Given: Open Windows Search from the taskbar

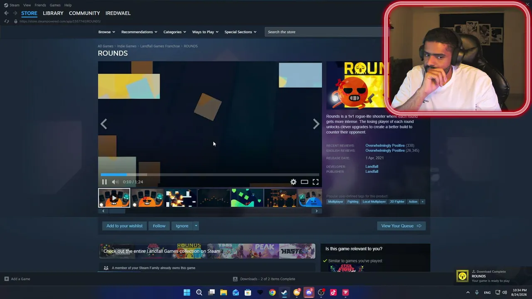Looking at the screenshot, I should tap(199, 292).
